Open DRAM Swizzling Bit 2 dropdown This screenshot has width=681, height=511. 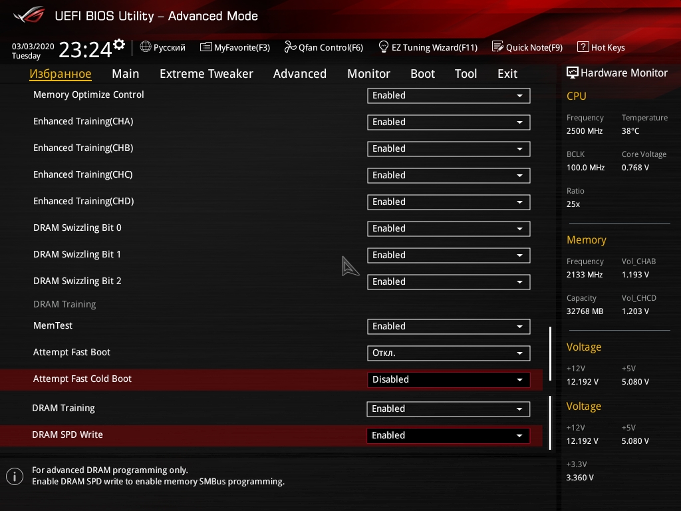[449, 281]
